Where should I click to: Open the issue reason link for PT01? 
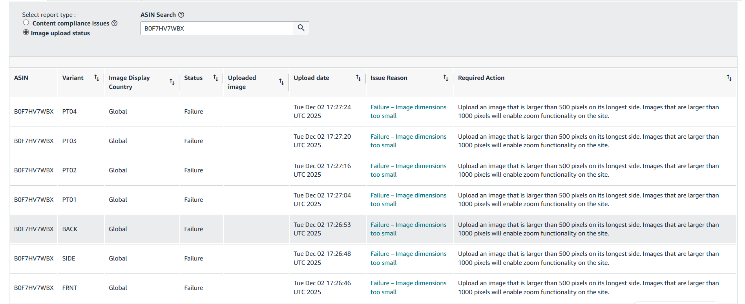[408, 200]
